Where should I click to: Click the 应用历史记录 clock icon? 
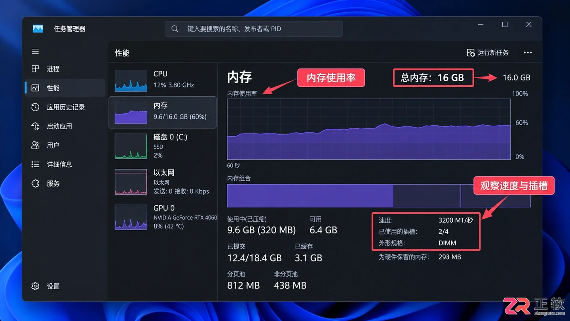coord(35,107)
